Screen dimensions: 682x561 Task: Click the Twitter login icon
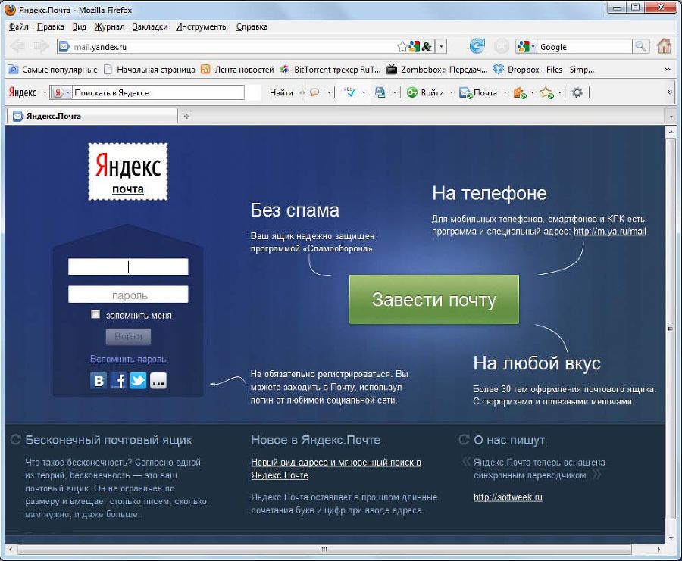[x=138, y=381]
